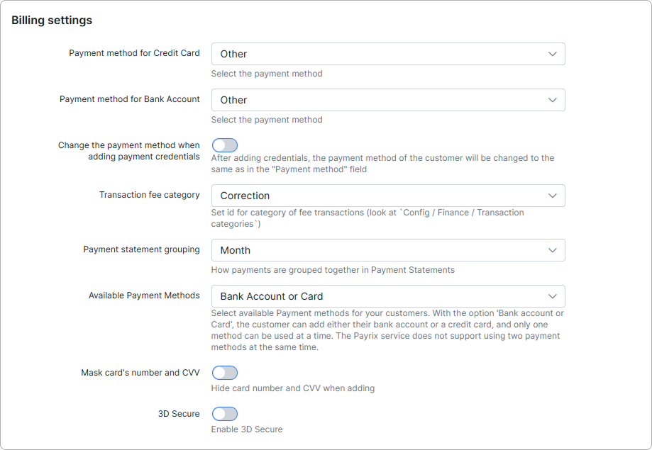652x450 pixels.
Task: Click the Billing settings heading
Action: [50, 20]
